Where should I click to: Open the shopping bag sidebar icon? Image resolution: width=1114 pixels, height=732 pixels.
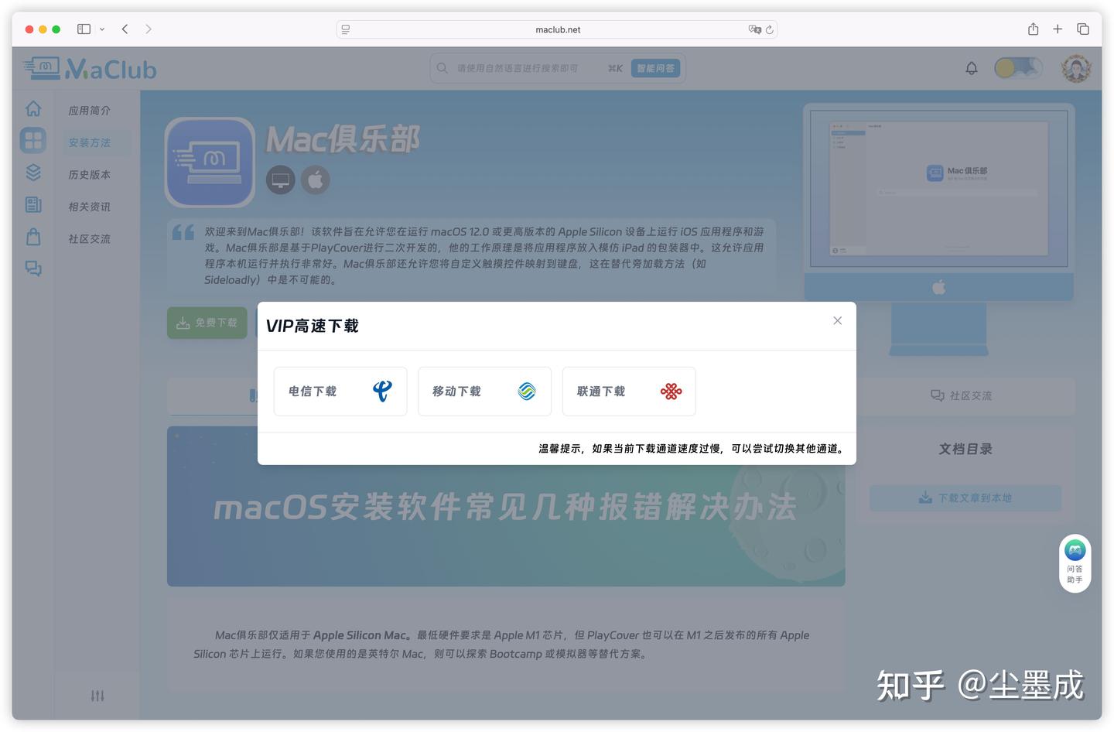pyautogui.click(x=33, y=236)
